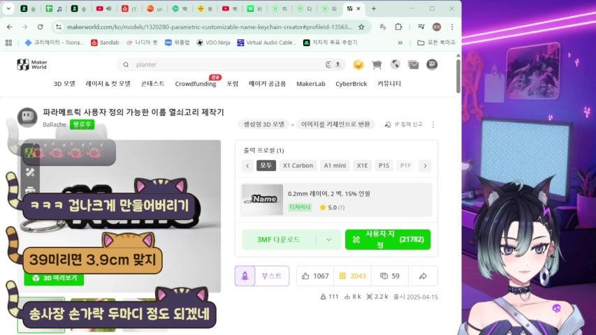Filter profiles by X1 Carbon
The image size is (596, 335).
[x=298, y=165]
